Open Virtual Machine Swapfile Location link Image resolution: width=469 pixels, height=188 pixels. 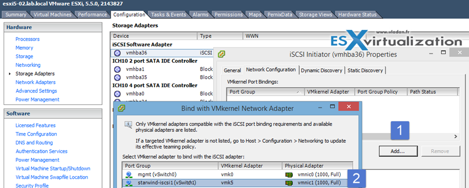point(52,177)
